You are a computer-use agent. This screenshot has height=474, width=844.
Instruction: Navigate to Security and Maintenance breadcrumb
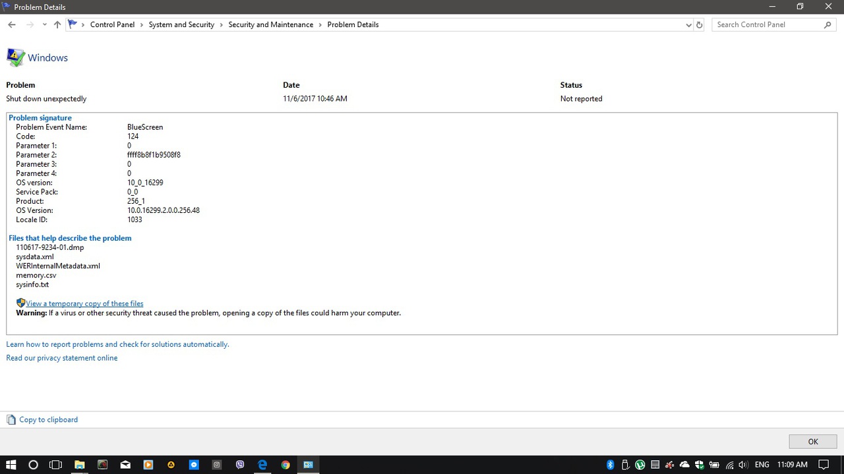coord(270,24)
